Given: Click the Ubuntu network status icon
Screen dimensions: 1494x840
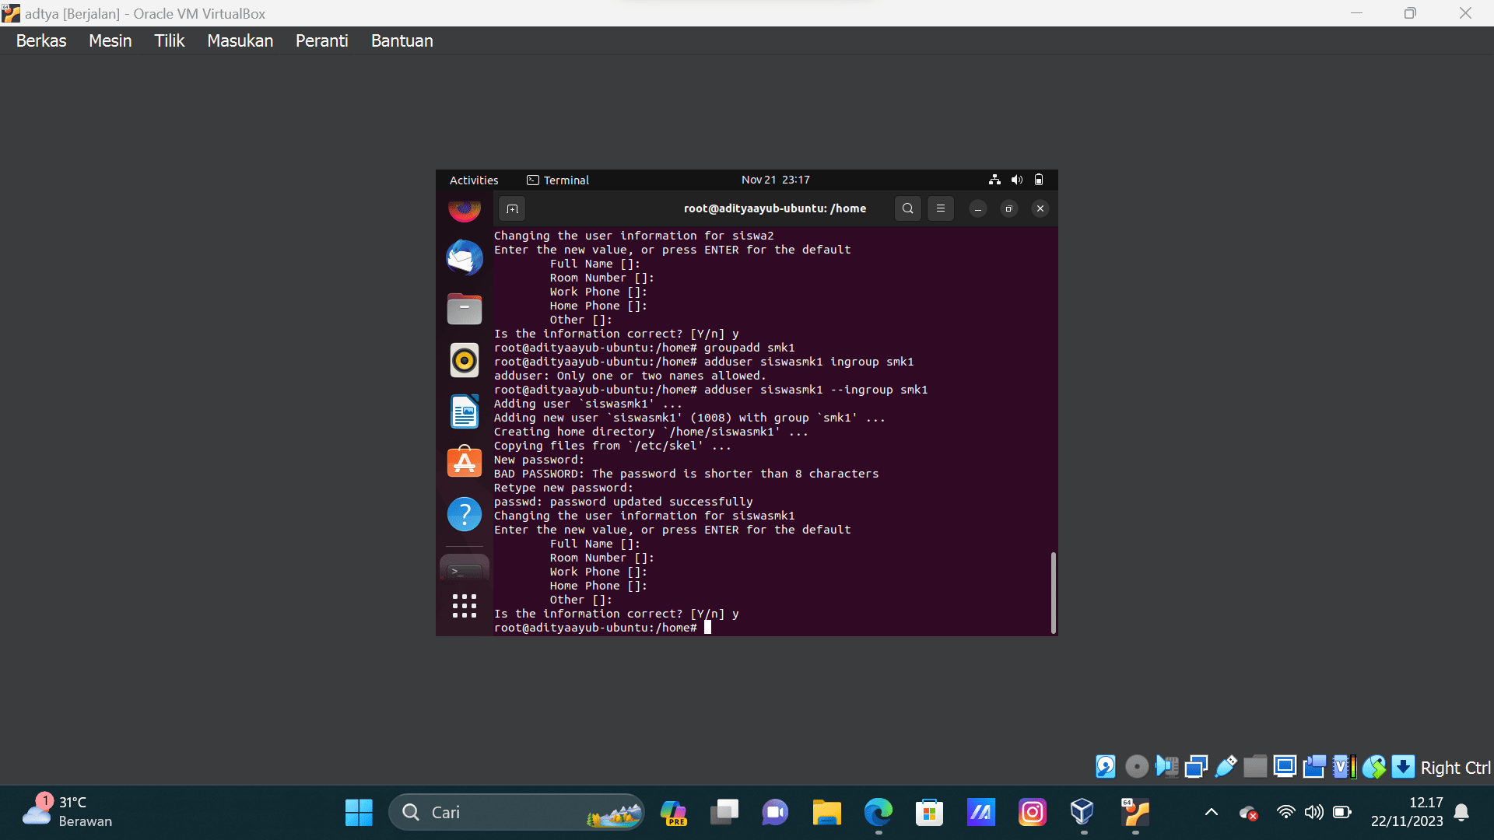Looking at the screenshot, I should pyautogui.click(x=994, y=180).
